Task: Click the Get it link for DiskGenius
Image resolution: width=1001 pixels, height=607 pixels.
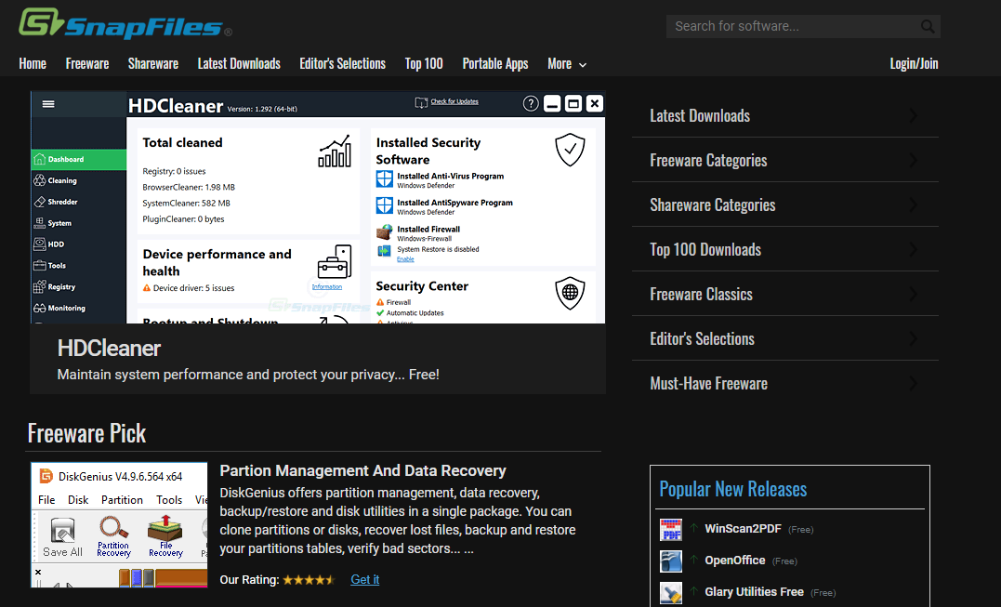Action: (x=364, y=579)
